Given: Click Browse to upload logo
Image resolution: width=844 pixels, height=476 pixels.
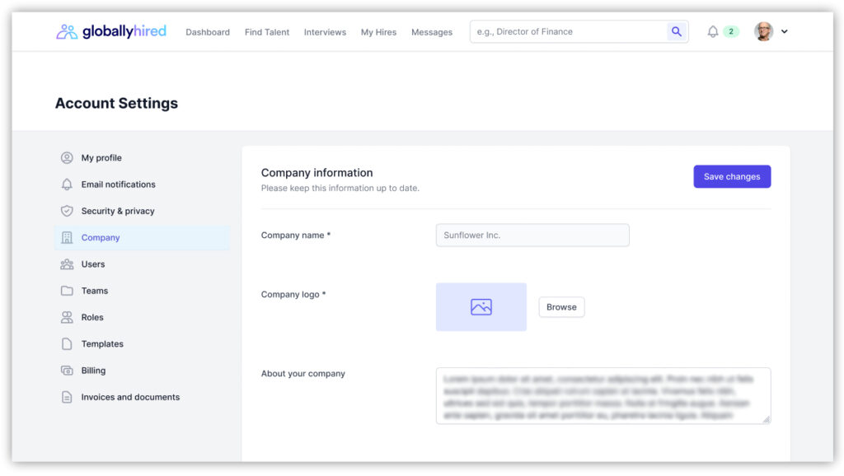Looking at the screenshot, I should click(x=561, y=307).
